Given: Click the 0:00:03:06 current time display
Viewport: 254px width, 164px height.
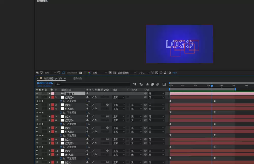Looking at the screenshot, I should (45, 83).
